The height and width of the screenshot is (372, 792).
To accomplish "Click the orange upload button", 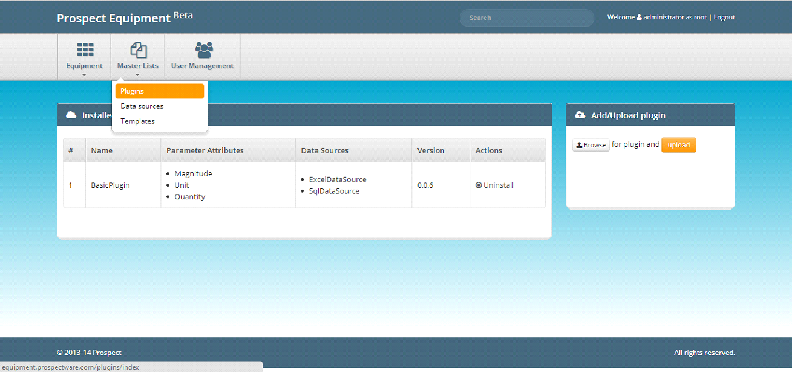I will tap(679, 145).
